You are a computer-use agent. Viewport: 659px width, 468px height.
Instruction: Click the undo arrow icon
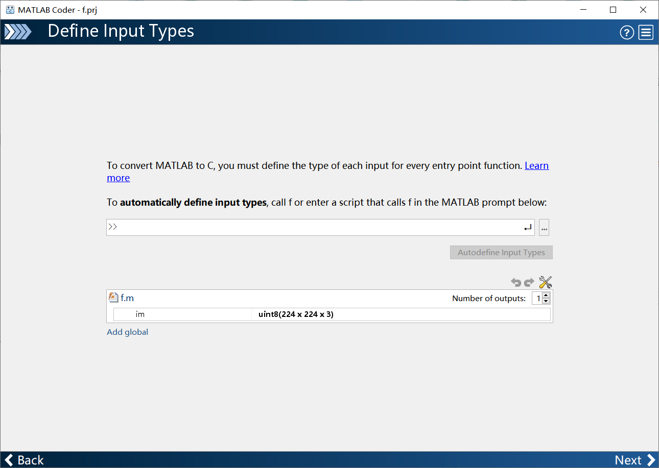tap(516, 282)
